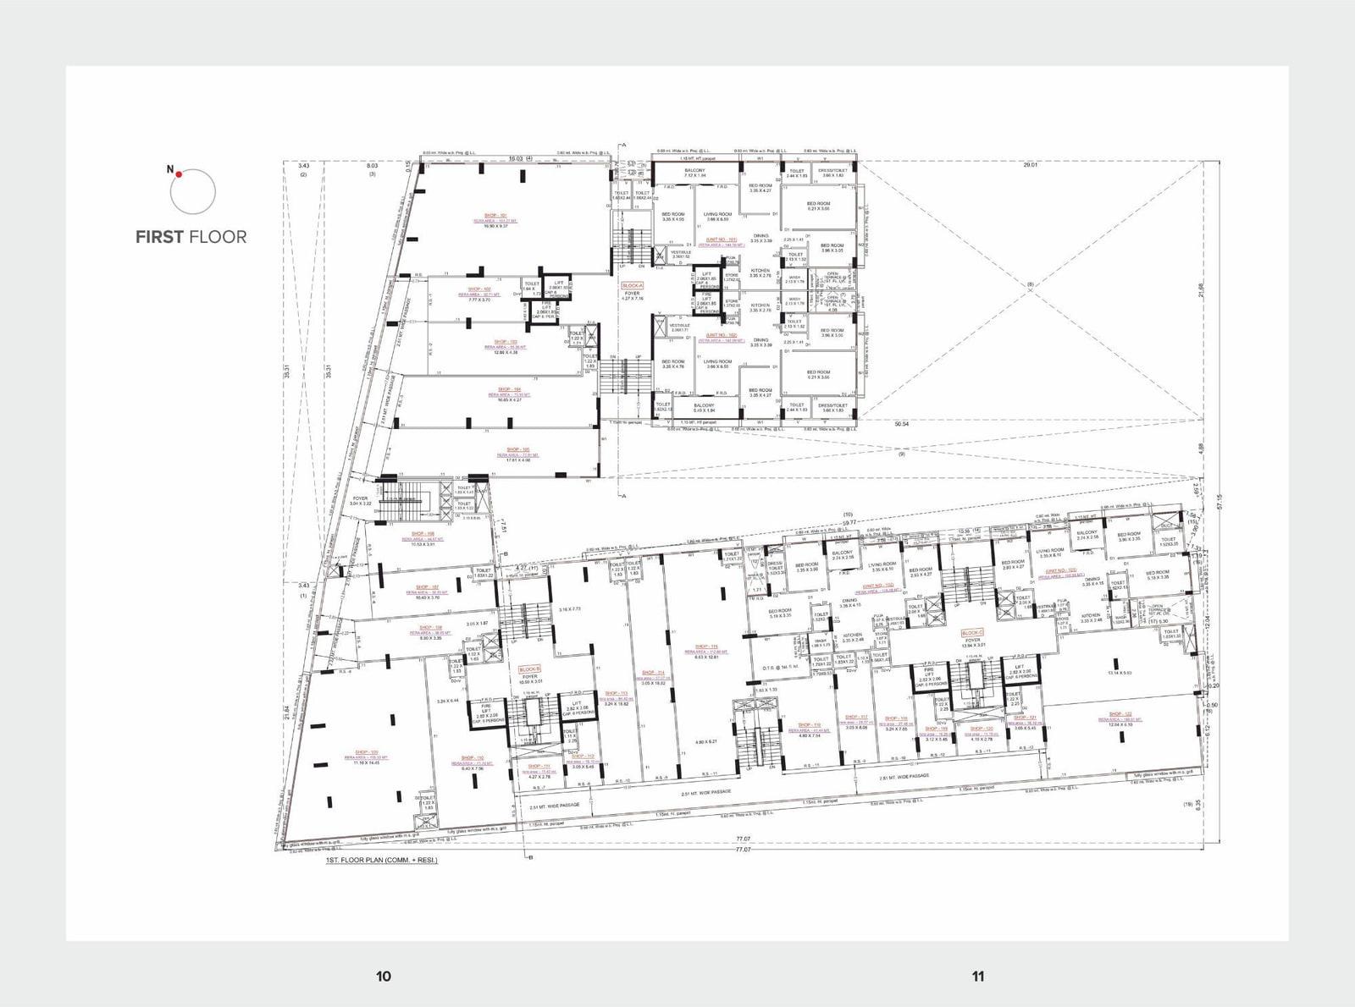Select the SHOP - 116 label
This screenshot has height=1007, width=1355.
[810, 725]
